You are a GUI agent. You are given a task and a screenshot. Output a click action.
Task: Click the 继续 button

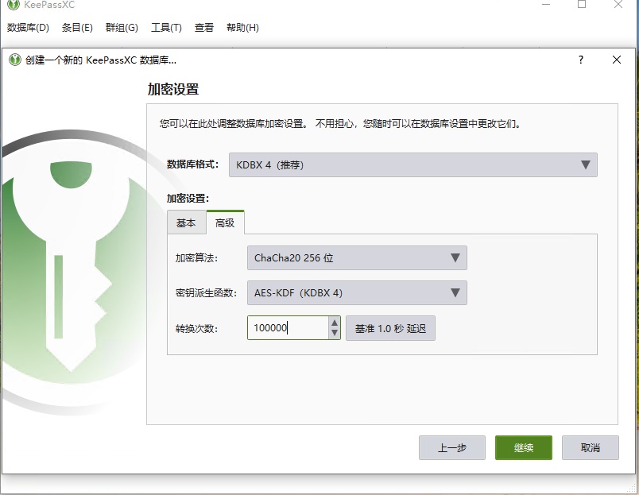point(523,447)
